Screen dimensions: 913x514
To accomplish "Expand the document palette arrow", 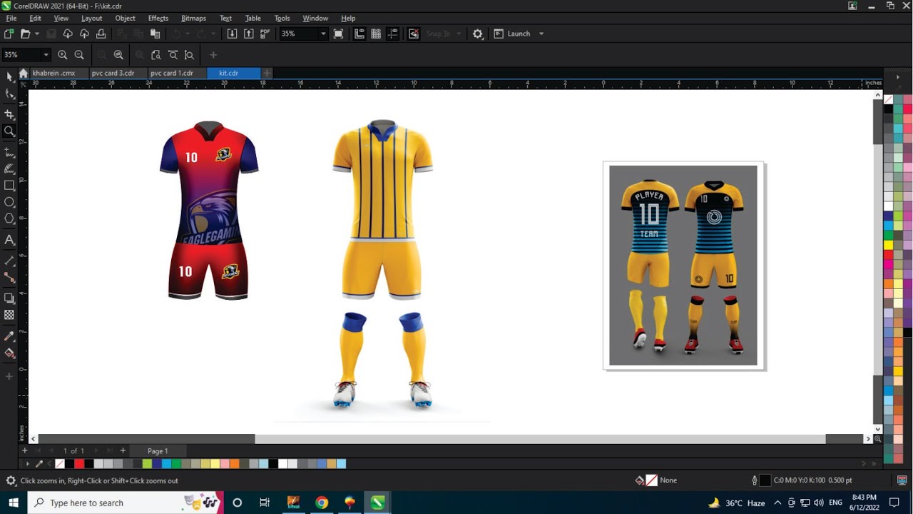I will click(27, 464).
